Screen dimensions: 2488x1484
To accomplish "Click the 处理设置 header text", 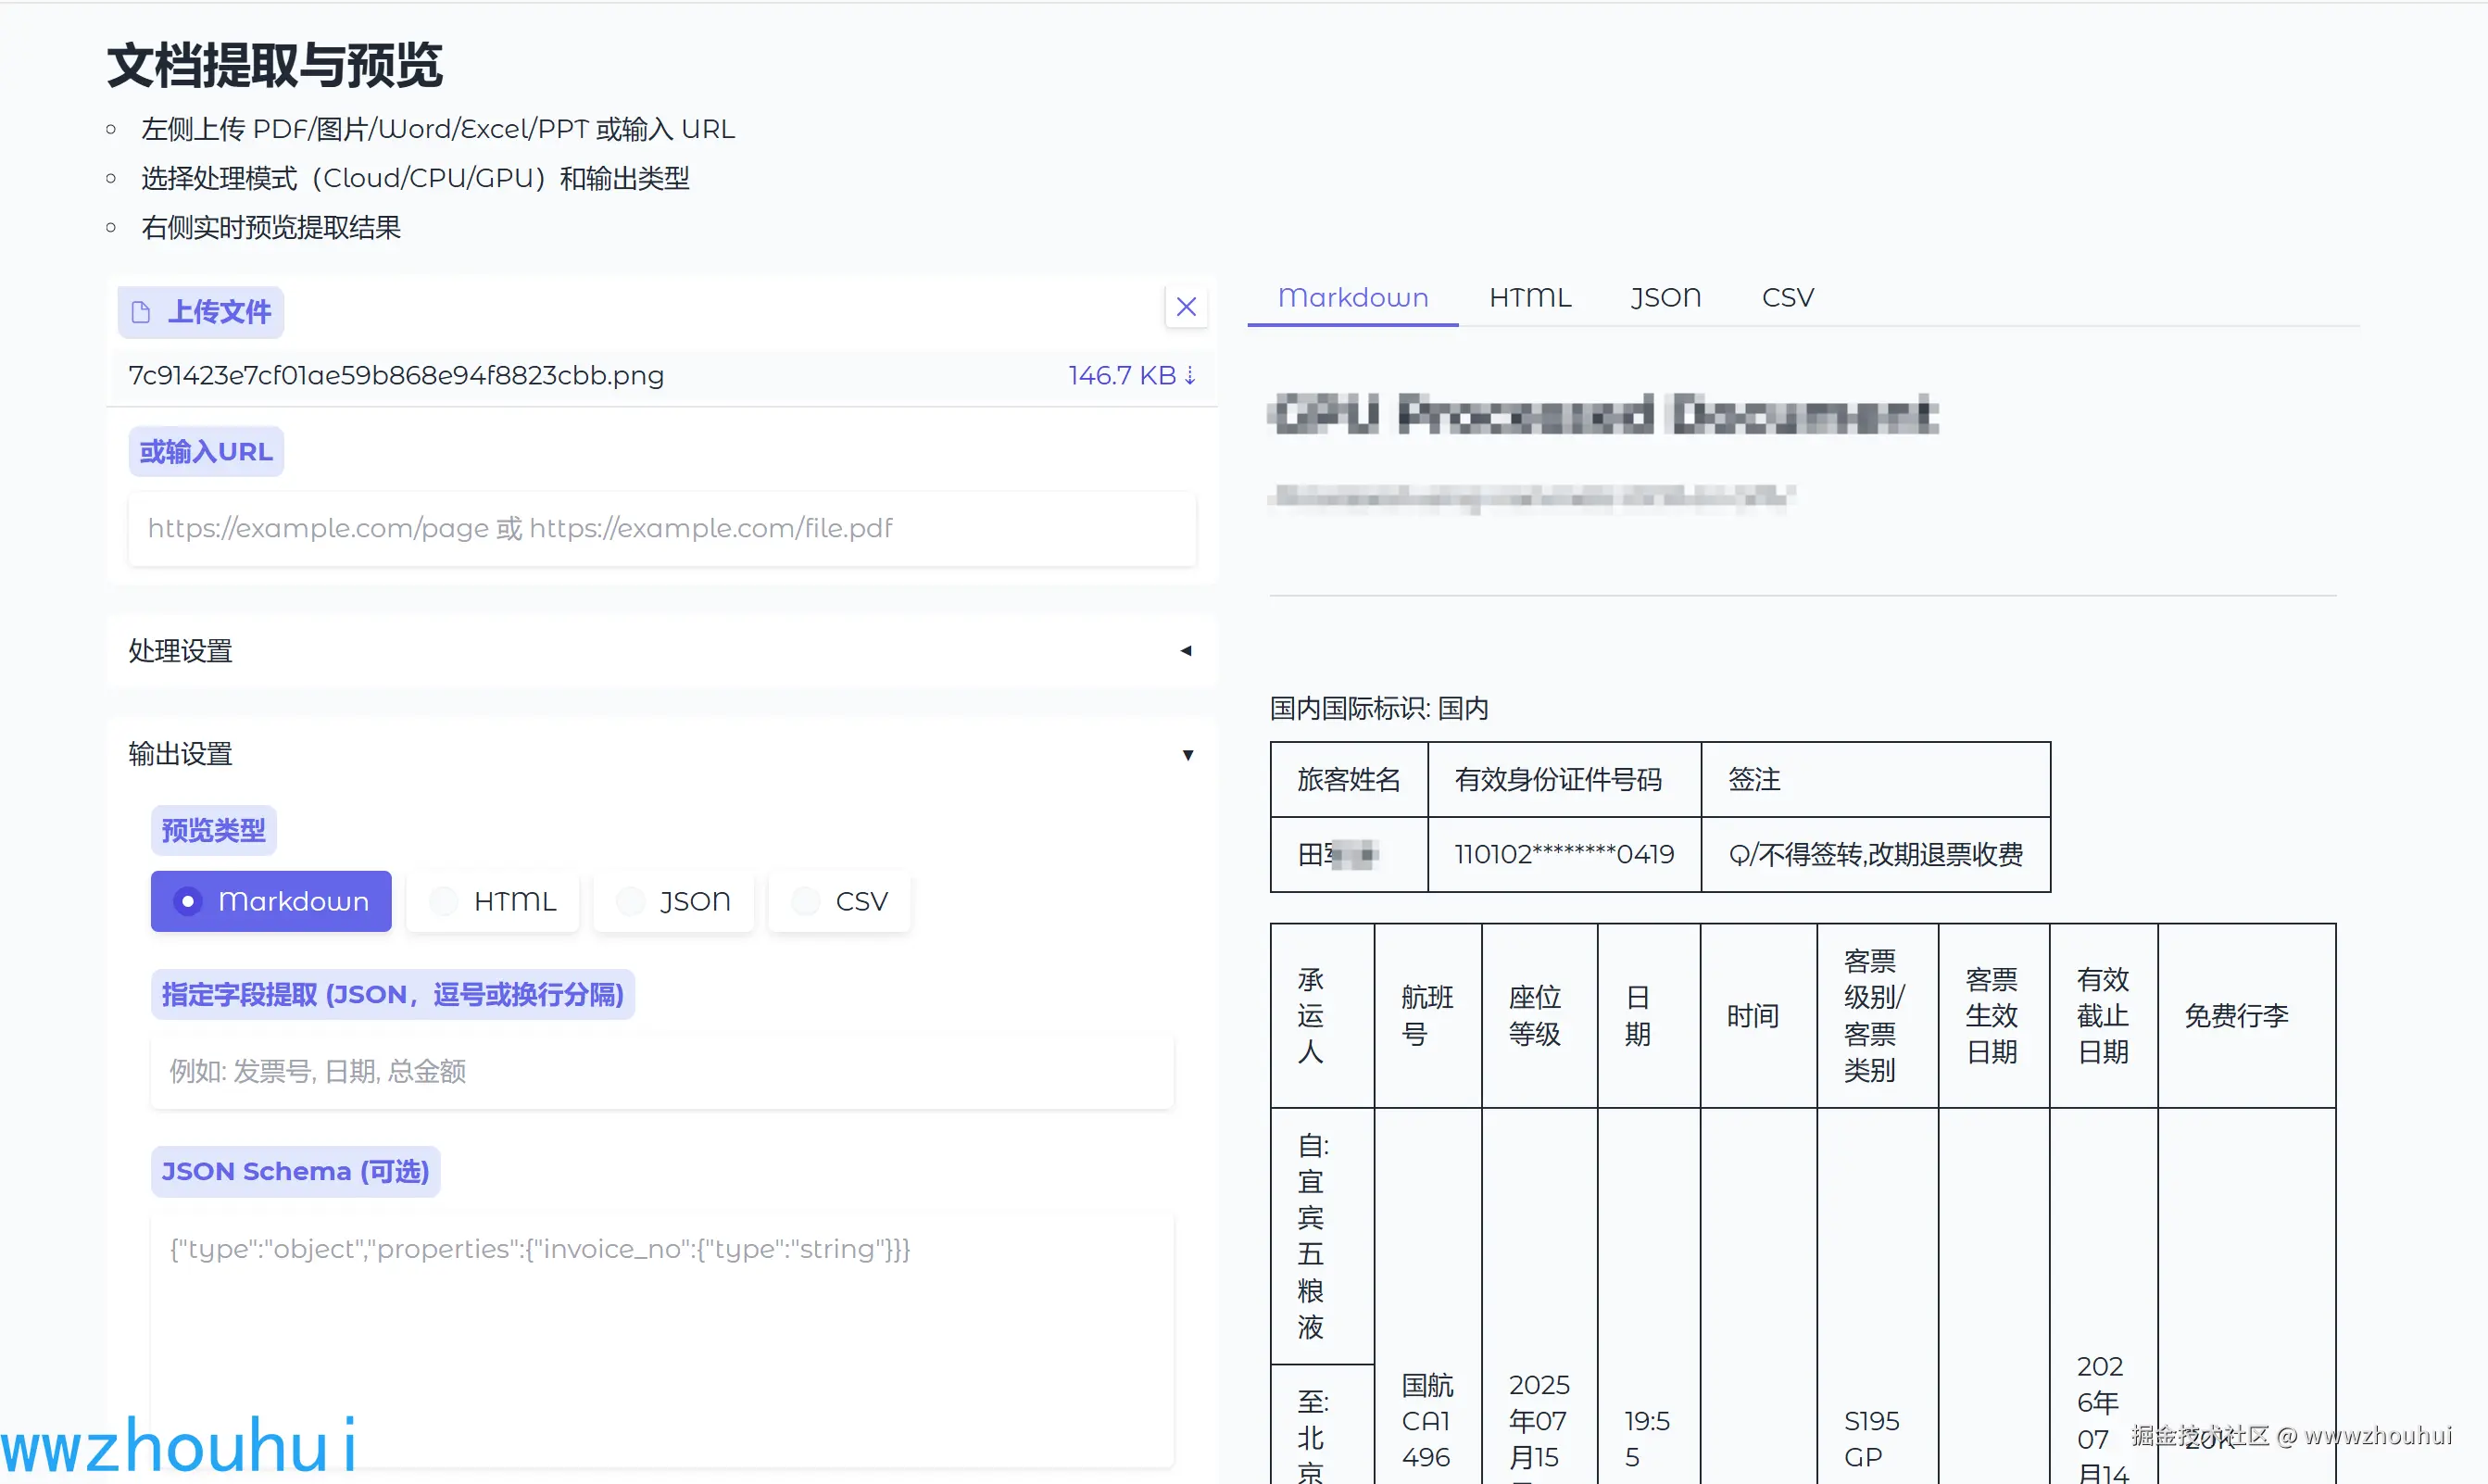I will [180, 651].
